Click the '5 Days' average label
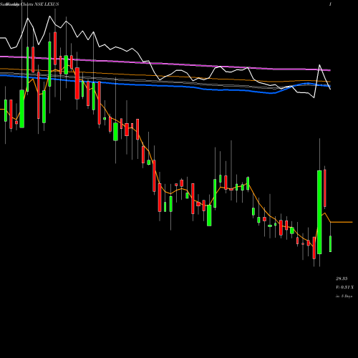Screen dimensions: 358x358 tap(344, 296)
